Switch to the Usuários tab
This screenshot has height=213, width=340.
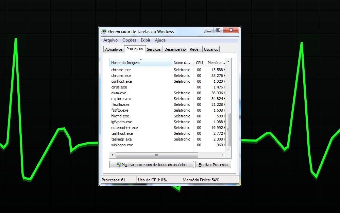pos(211,49)
